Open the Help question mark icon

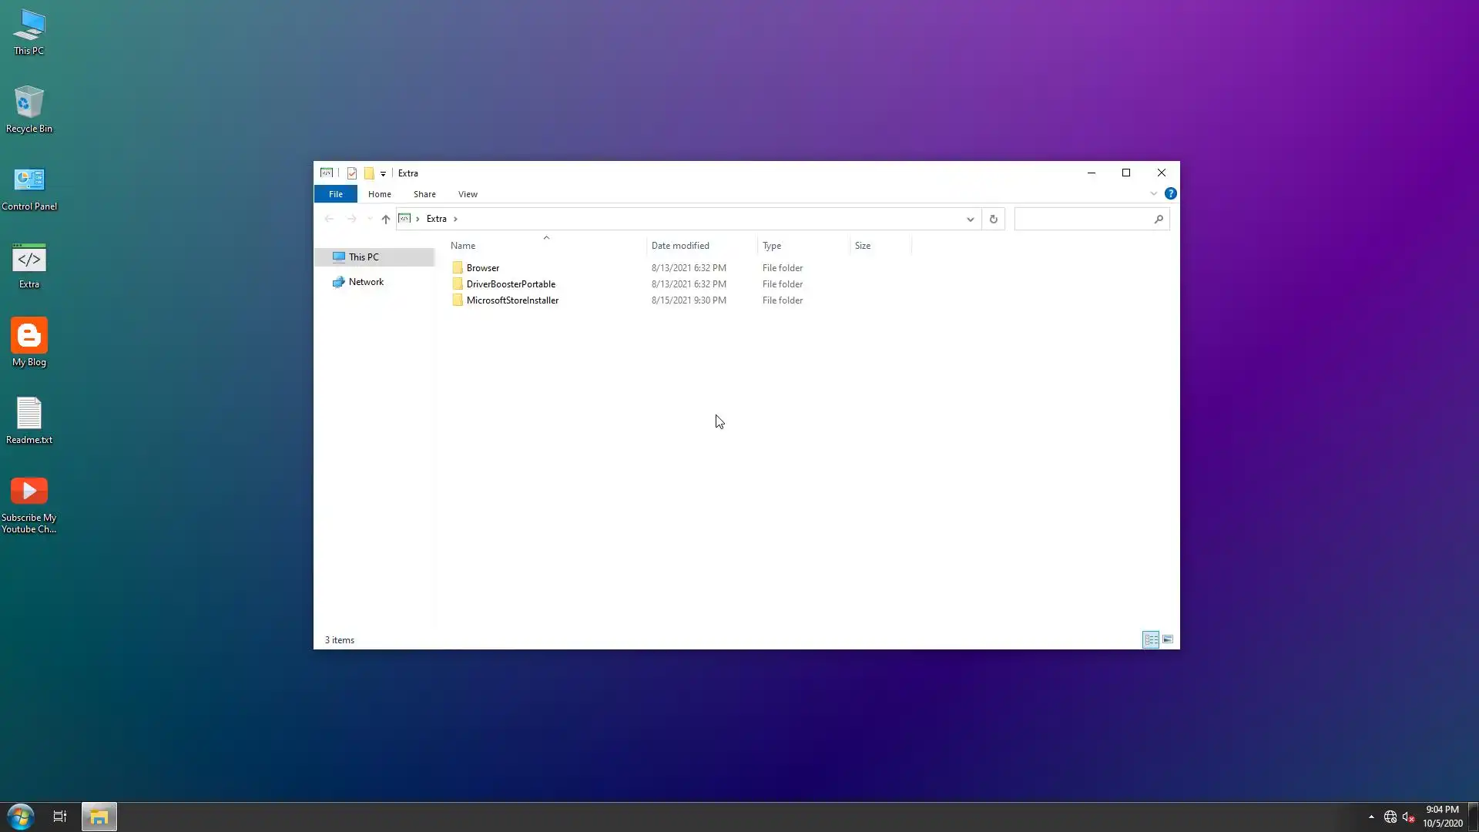click(1170, 193)
